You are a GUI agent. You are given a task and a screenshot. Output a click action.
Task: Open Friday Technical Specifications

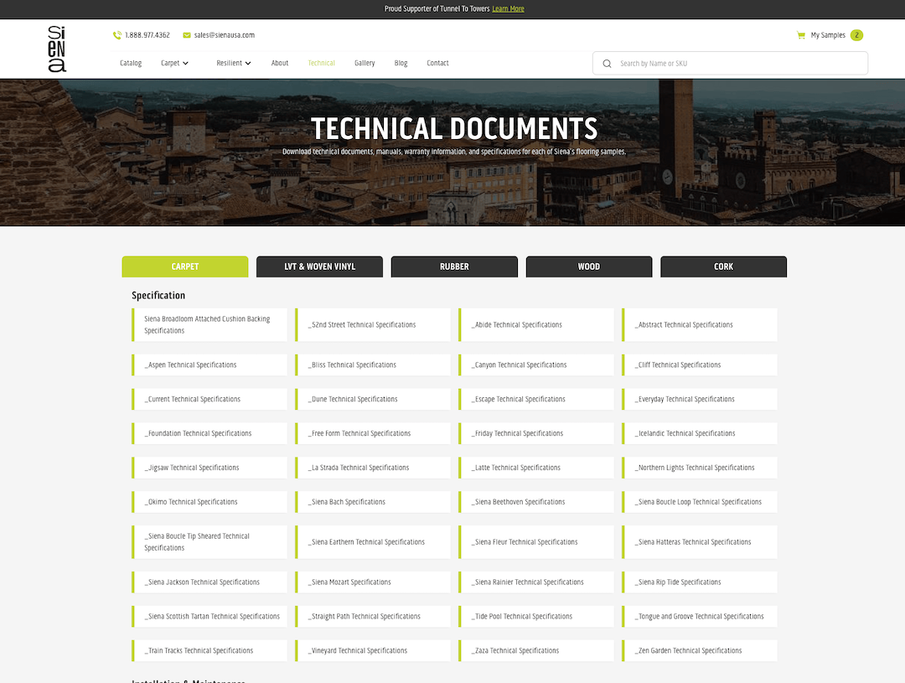point(536,433)
